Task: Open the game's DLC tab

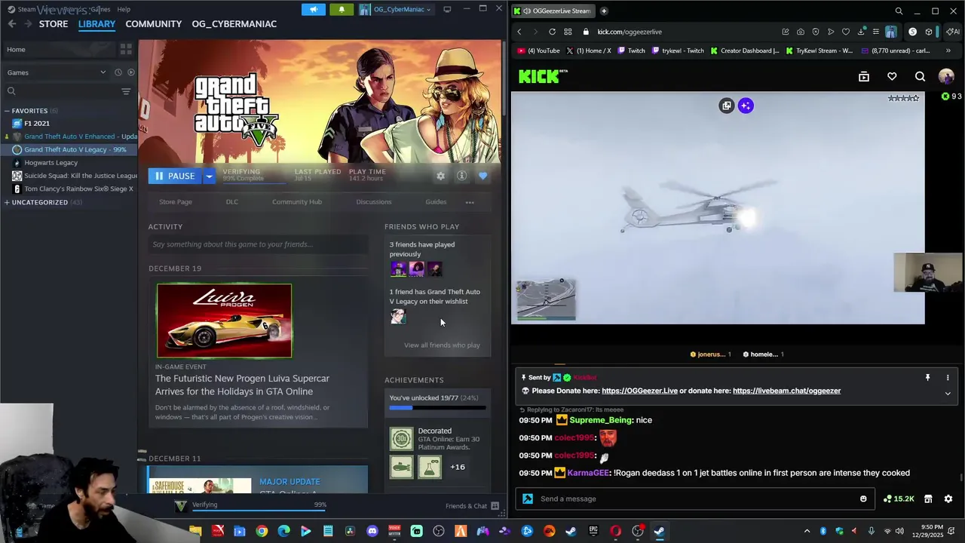Action: point(231,202)
